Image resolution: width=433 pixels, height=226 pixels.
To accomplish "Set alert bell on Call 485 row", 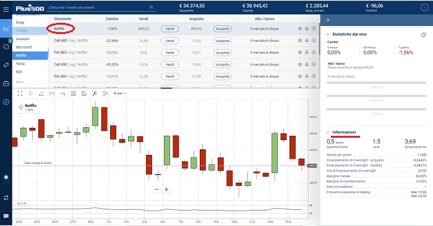I will (x=307, y=41).
